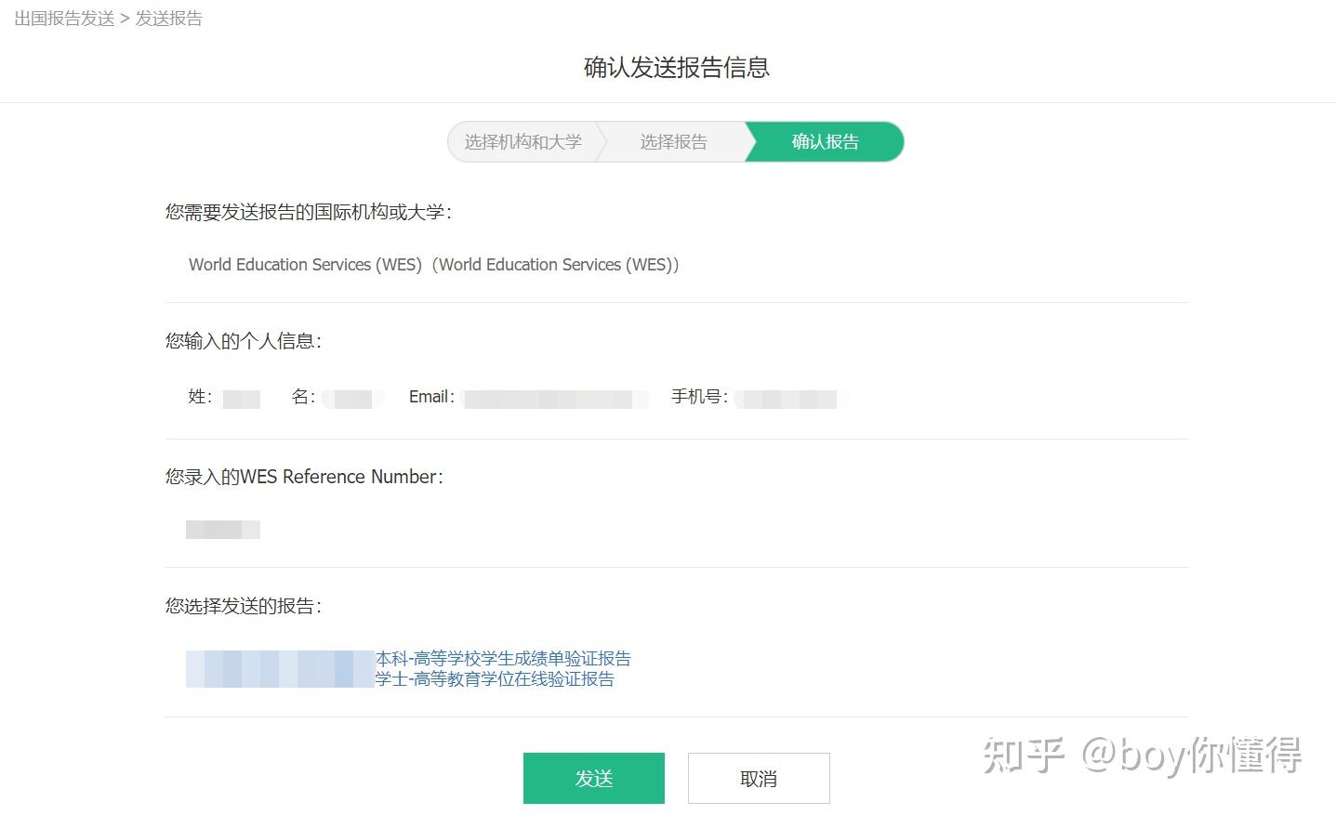Image resolution: width=1336 pixels, height=815 pixels.
Task: Click the 您输入的个人信息 heading
Action: [244, 341]
